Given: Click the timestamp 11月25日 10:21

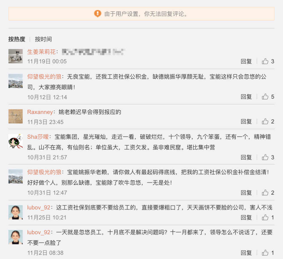Looking at the screenshot, I should (x=47, y=217).
